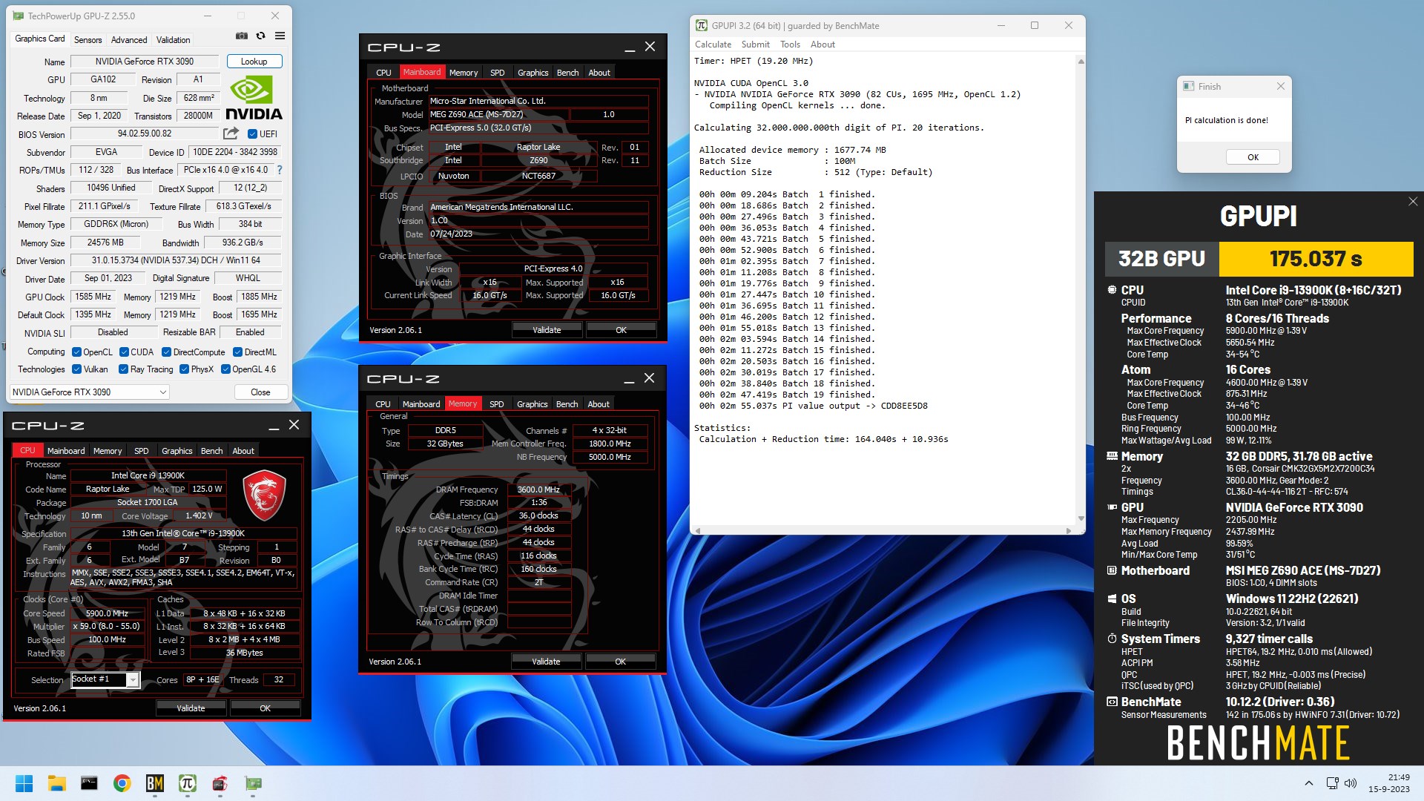This screenshot has width=1424, height=801.
Task: Click the GPUPI horizontal scrollbar right arrow
Action: pos(1068,530)
